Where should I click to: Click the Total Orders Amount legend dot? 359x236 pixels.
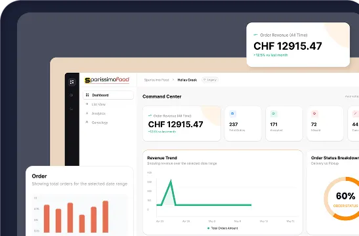pos(208,228)
